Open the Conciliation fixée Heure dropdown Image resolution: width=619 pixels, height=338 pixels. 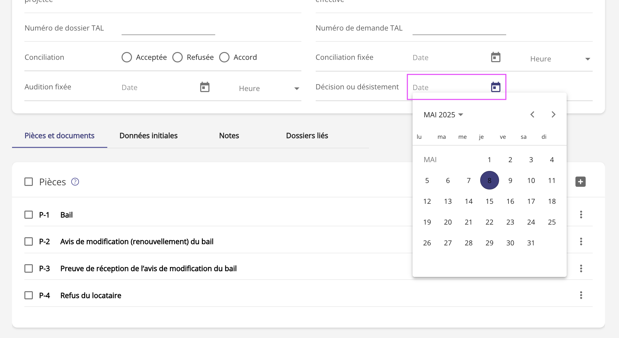tap(560, 59)
